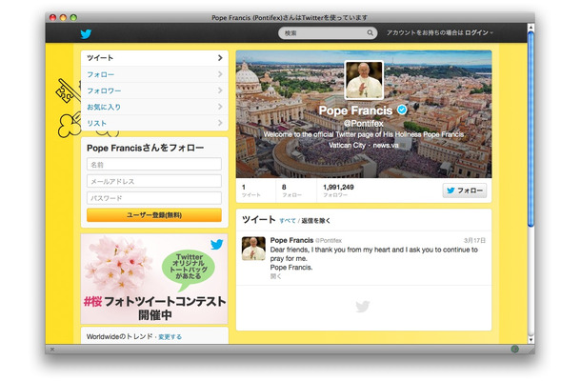Click the 変更する link next to trends
The width and height of the screenshot is (581, 381).
click(170, 336)
